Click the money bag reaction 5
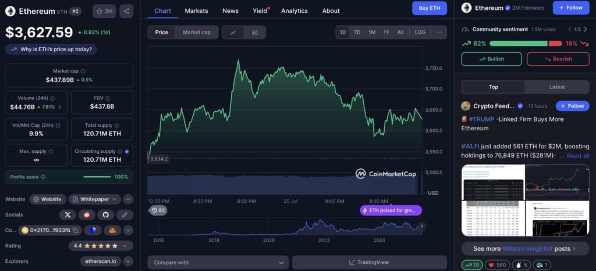 [x=521, y=265]
